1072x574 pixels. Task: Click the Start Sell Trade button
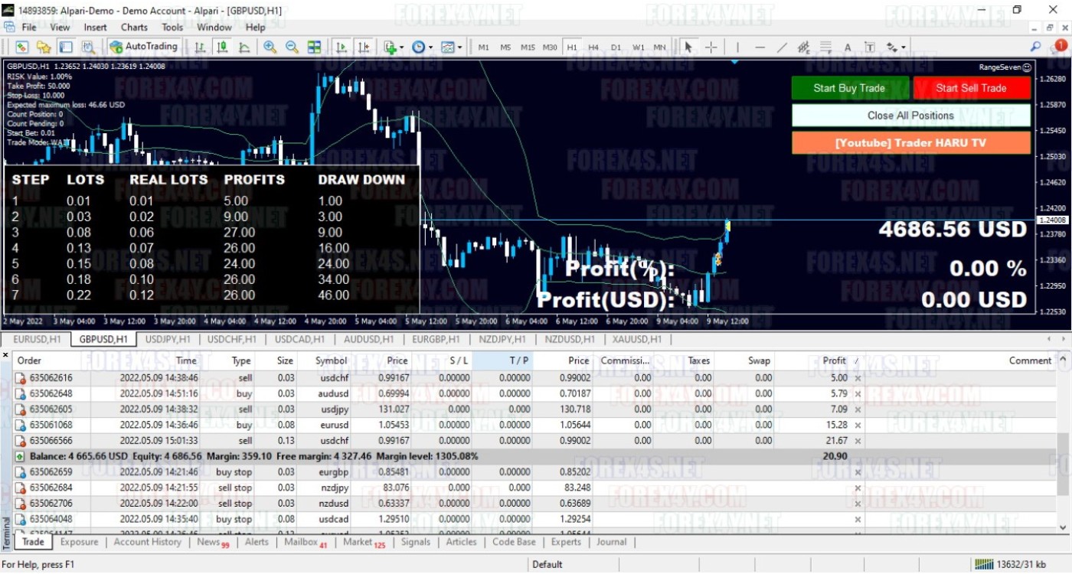click(x=972, y=88)
